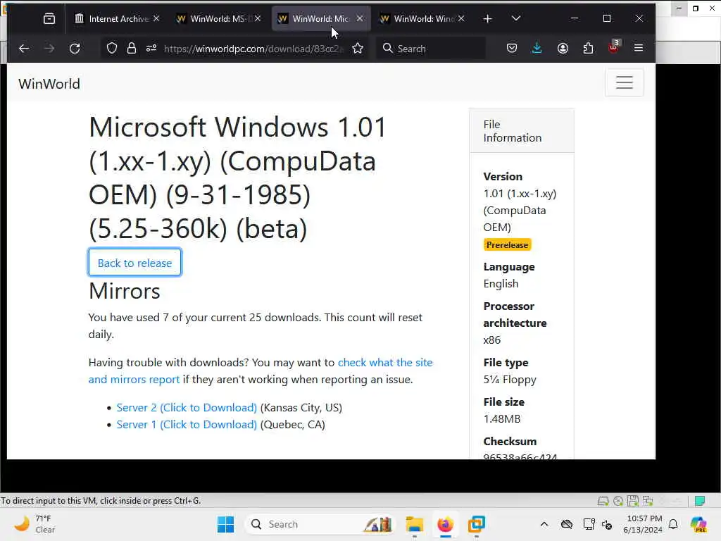Open VMware Workstation taskbar icon
This screenshot has width=721, height=541.
point(477,524)
